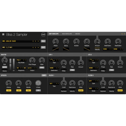Toggle the Chorus ON switch

pyautogui.click(x=9, y=90)
